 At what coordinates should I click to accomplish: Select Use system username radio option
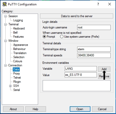click(62, 37)
